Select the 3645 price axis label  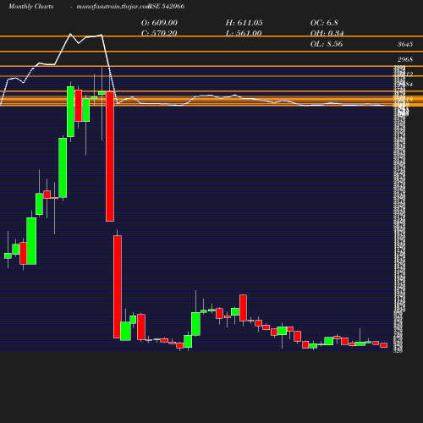coord(405,44)
